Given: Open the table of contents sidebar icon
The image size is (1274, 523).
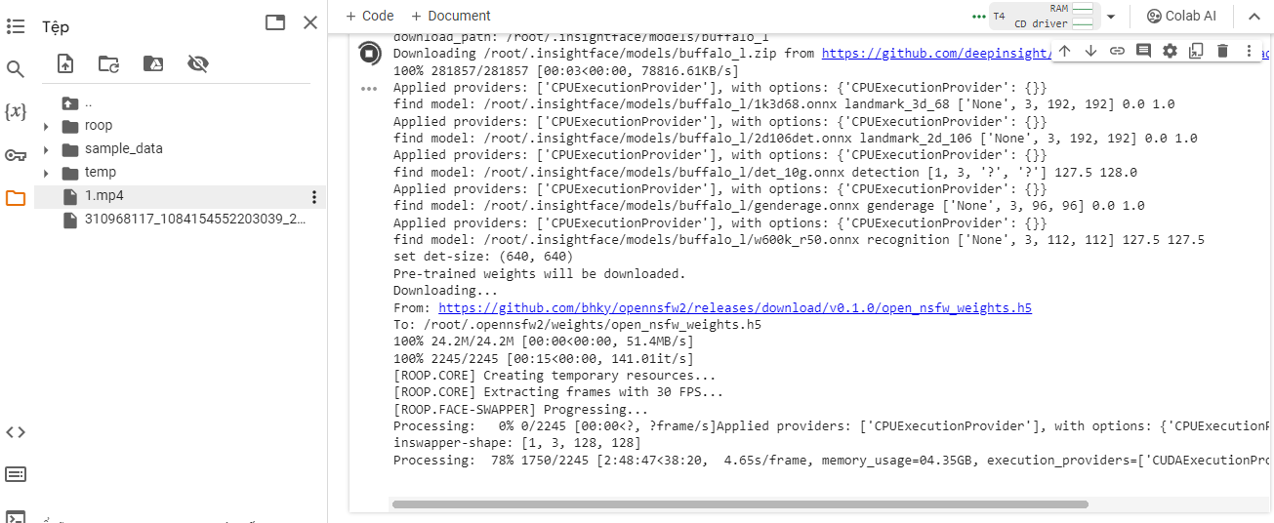Looking at the screenshot, I should 15,26.
